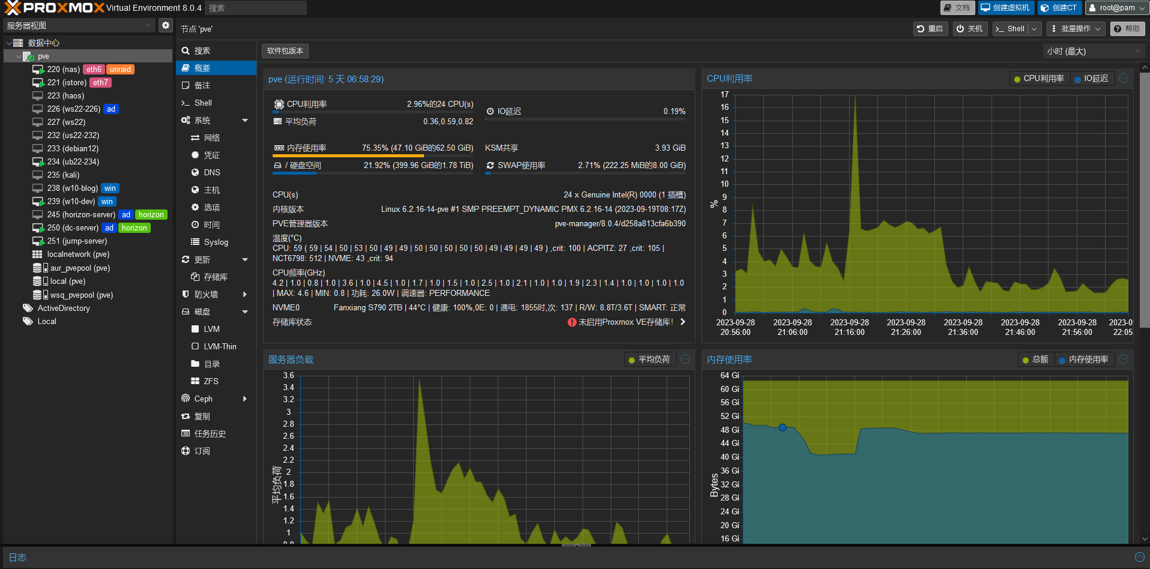This screenshot has width=1150, height=569.
Task: Click the 目录 folder icon
Action: 195,364
